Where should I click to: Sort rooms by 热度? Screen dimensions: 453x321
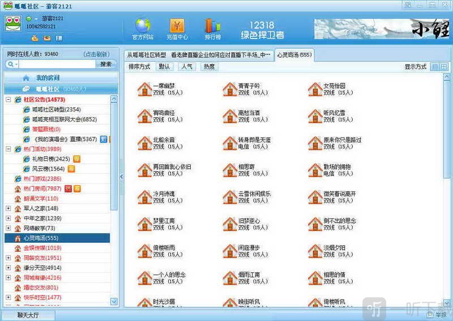pos(209,66)
